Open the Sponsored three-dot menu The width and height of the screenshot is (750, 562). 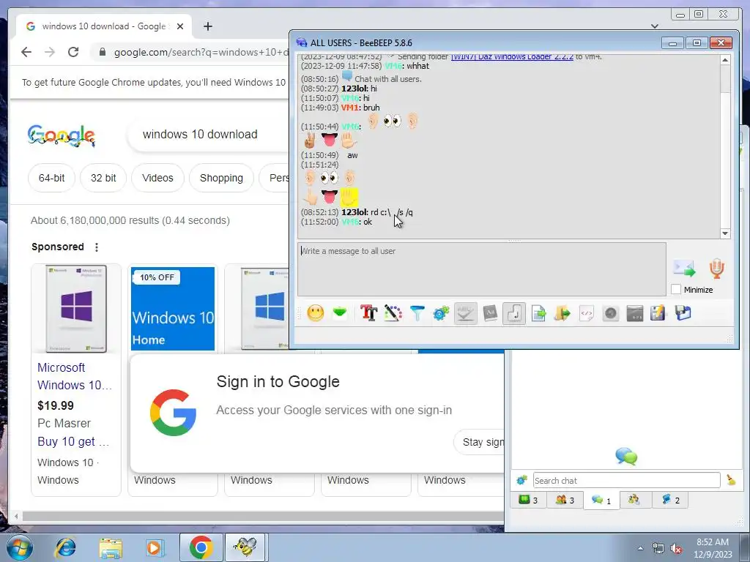point(97,247)
